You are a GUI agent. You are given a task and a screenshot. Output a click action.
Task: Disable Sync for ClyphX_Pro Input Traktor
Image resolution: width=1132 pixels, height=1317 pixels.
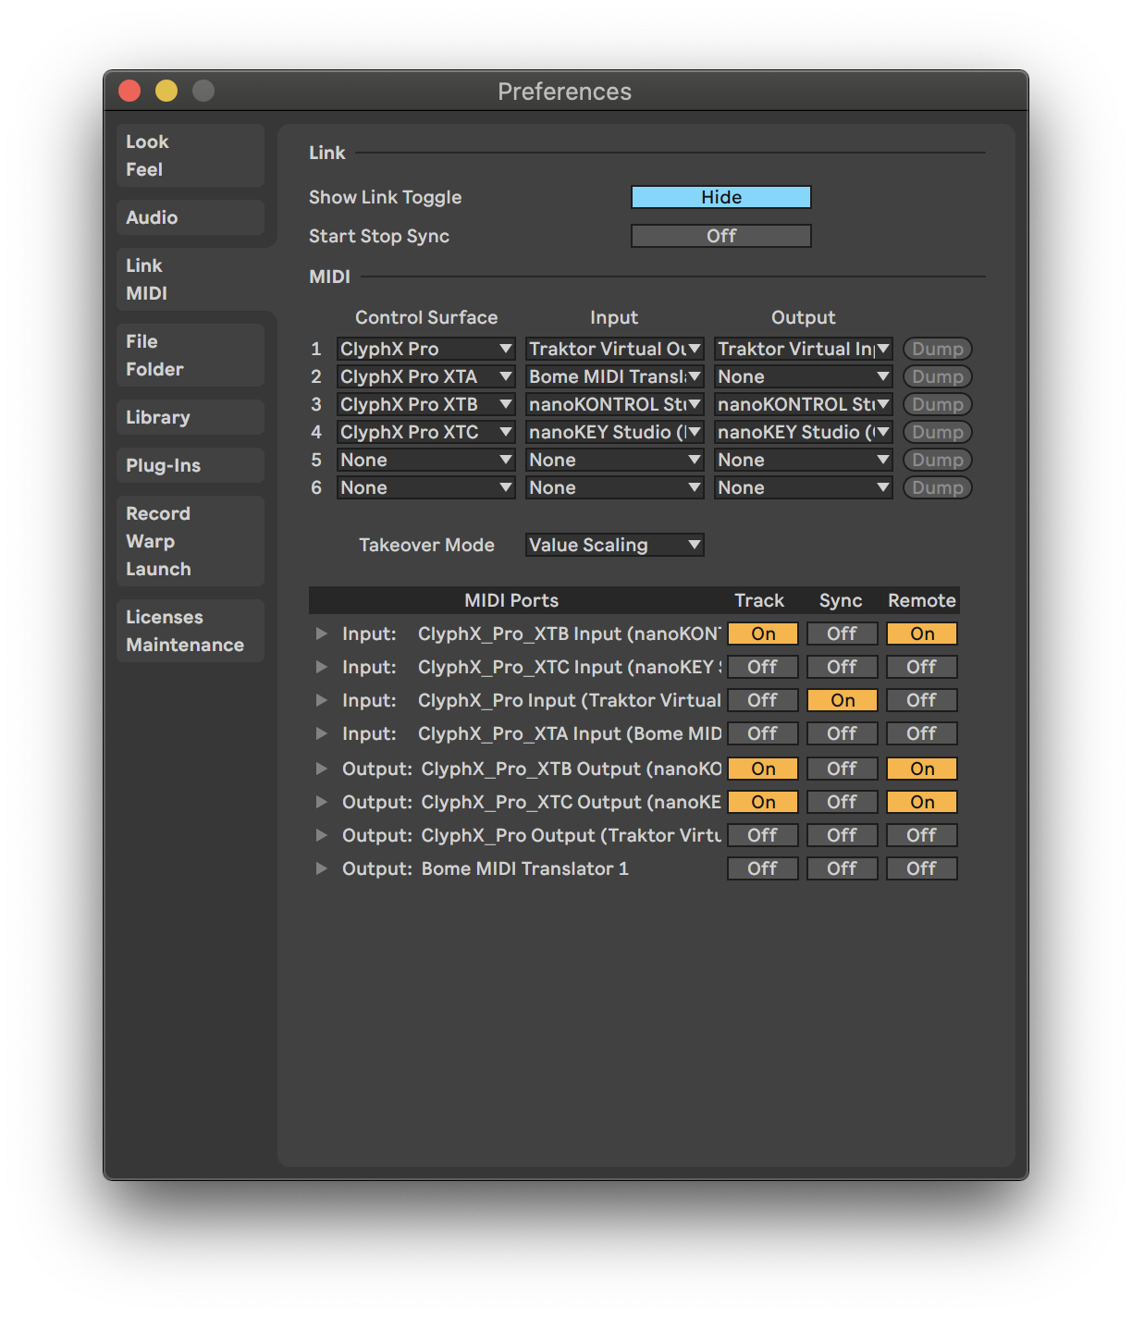[x=842, y=700]
